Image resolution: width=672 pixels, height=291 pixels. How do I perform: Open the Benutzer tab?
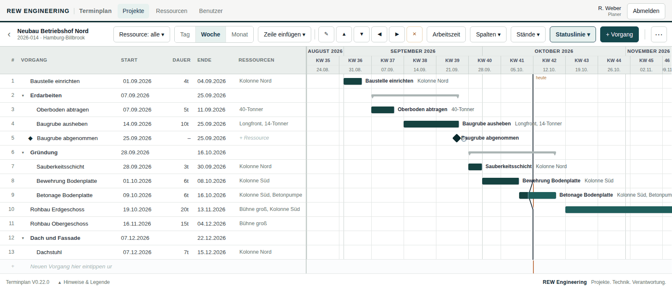pyautogui.click(x=211, y=11)
